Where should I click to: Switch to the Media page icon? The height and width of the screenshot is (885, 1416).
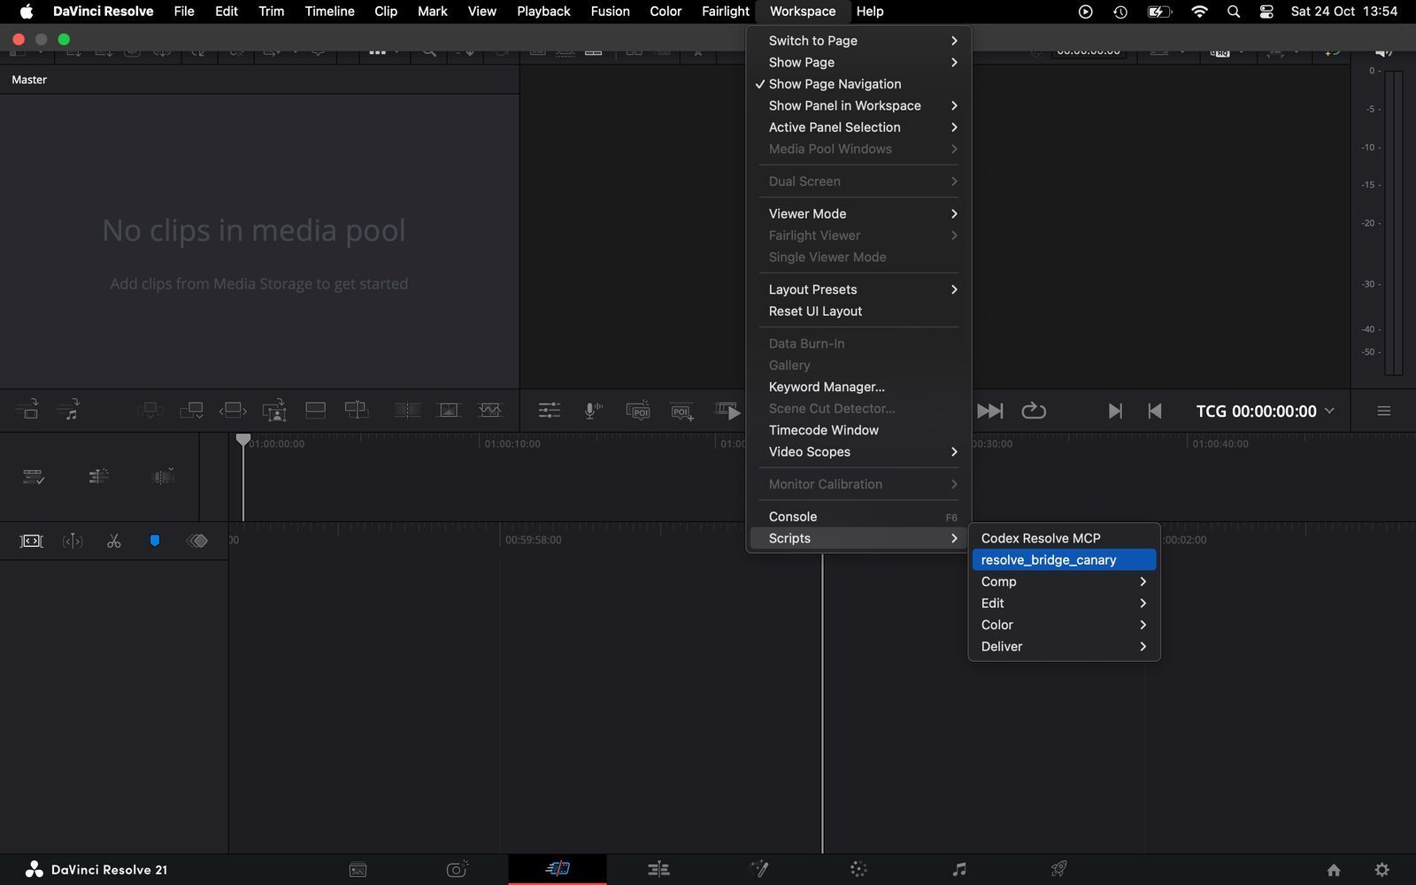click(358, 870)
